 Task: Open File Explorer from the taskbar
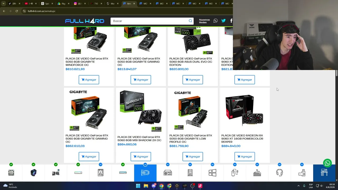(146, 186)
